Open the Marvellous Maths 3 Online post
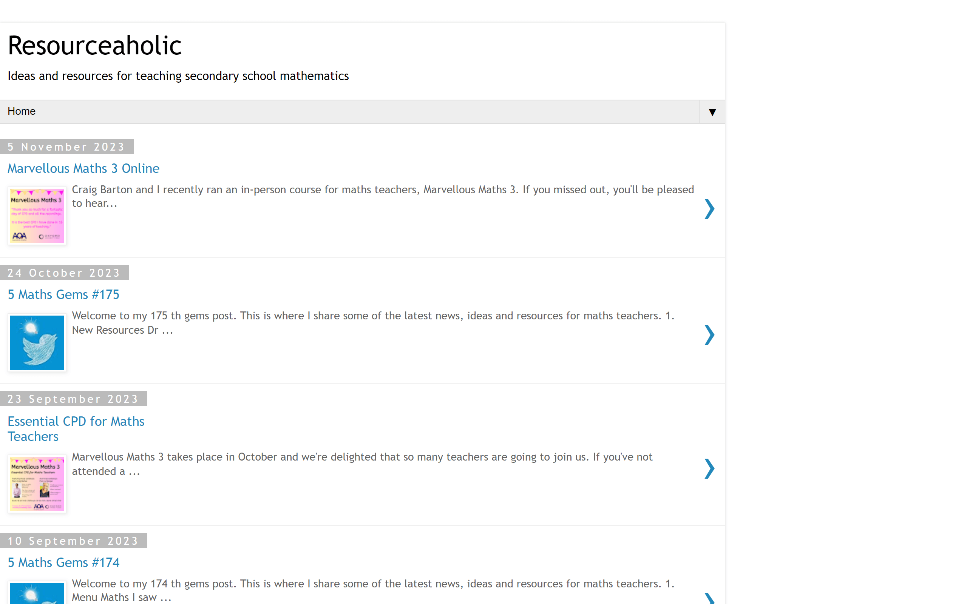The width and height of the screenshot is (967, 604). (83, 169)
